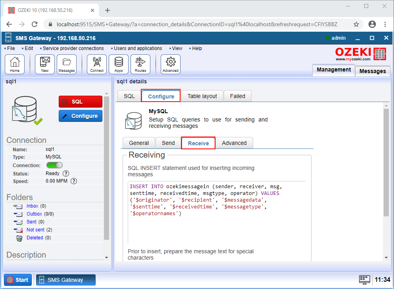Viewport: 394px width, 289px height.
Task: Disable the sql1 connection switch
Action: tap(54, 165)
